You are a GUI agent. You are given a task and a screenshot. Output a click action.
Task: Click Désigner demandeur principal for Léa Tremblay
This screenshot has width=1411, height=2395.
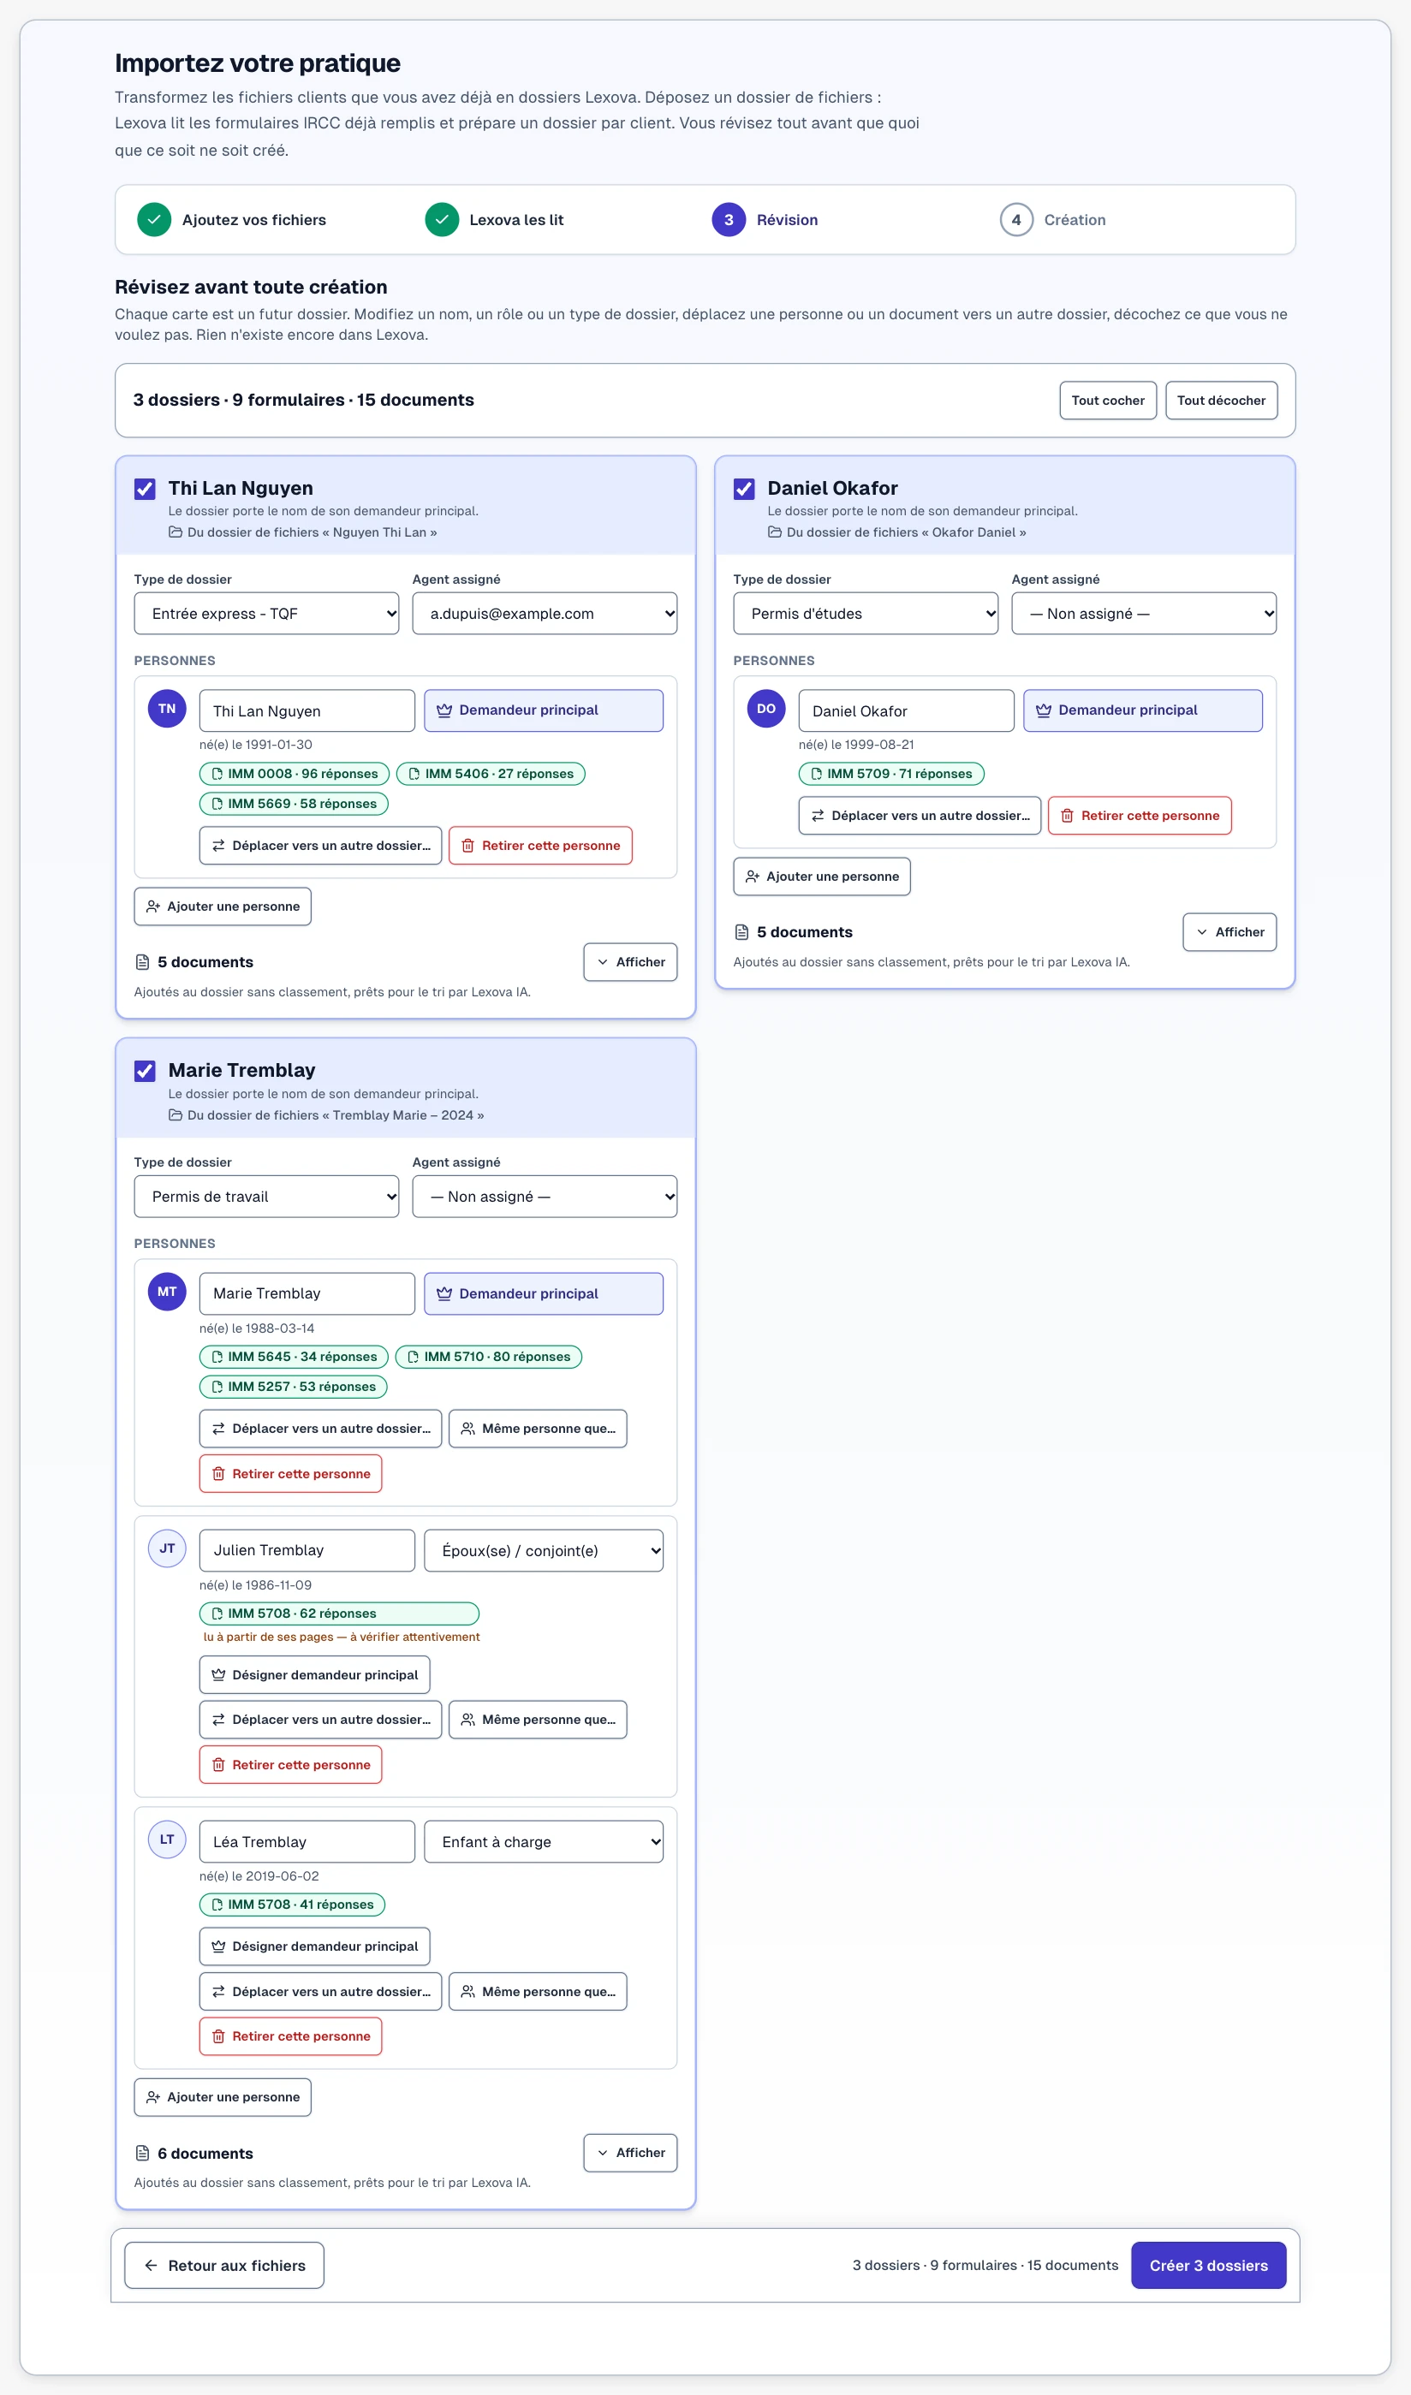tap(315, 1946)
